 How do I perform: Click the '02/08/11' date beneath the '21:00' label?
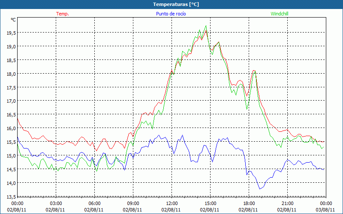[x=287, y=210]
